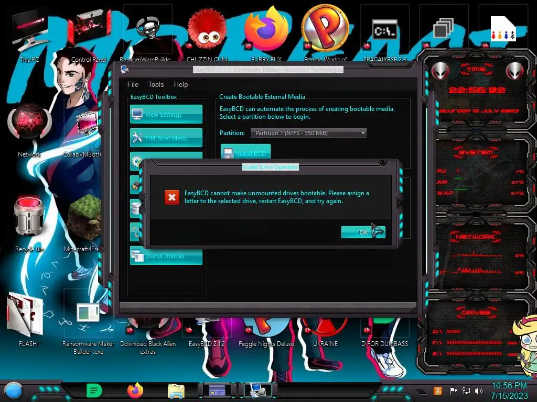537x402 pixels.
Task: Click the Start orb button
Action: coord(14,391)
